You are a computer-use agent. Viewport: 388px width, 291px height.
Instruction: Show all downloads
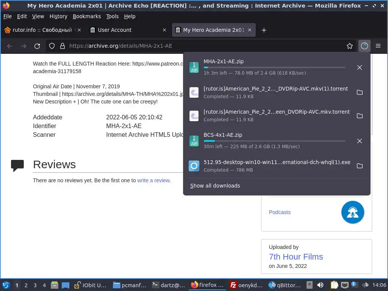coord(215,186)
